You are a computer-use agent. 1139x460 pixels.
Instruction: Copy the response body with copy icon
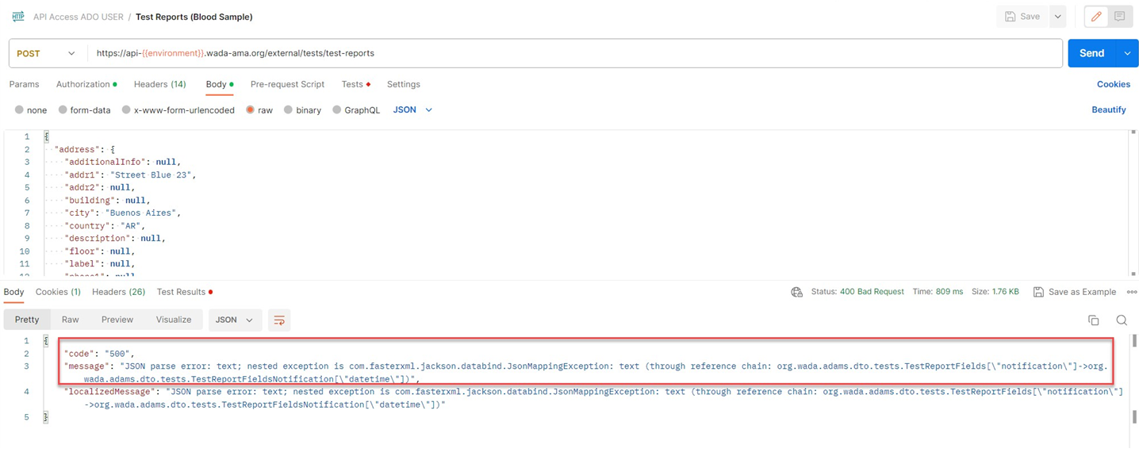1093,320
